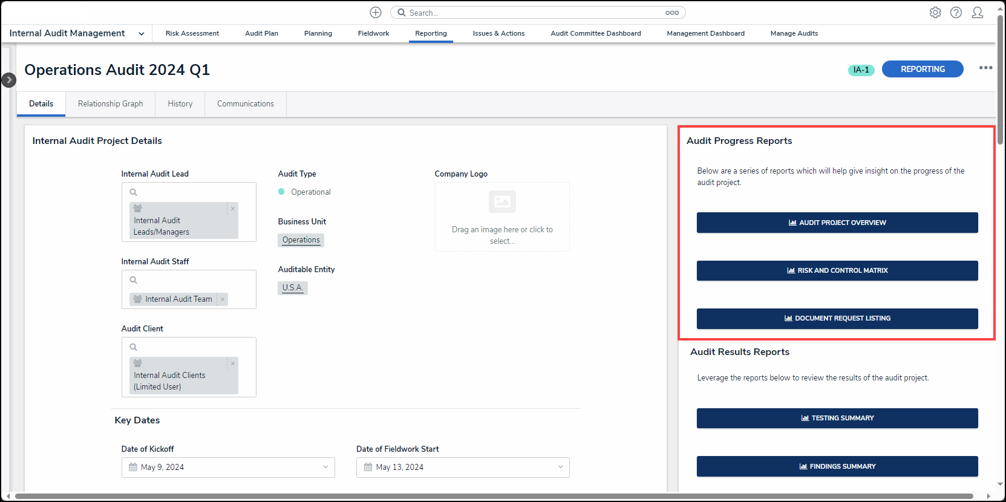Viewport: 1006px width, 502px height.
Task: Expand the left sidebar arrow
Action: tap(8, 80)
